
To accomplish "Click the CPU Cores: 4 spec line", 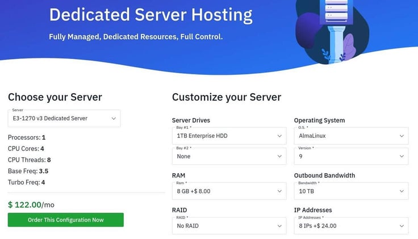I will coord(26,149).
